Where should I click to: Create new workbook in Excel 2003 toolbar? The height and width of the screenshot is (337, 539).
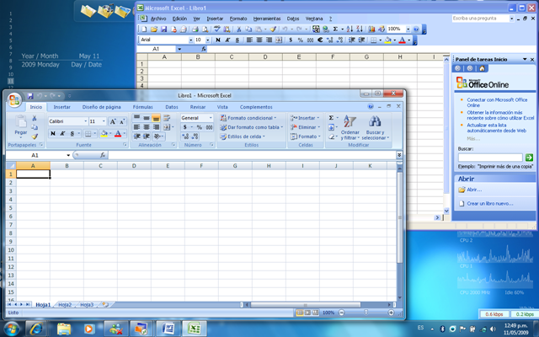(144, 29)
